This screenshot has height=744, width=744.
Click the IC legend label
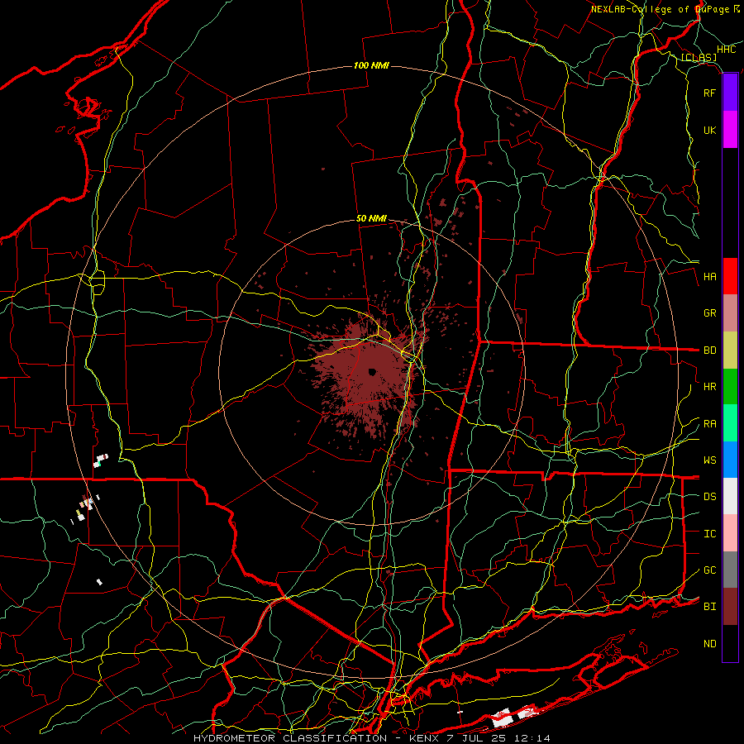click(x=709, y=534)
